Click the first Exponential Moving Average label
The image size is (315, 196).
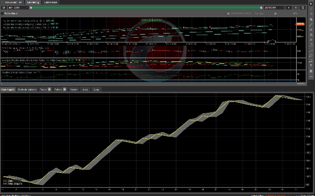click(24, 20)
